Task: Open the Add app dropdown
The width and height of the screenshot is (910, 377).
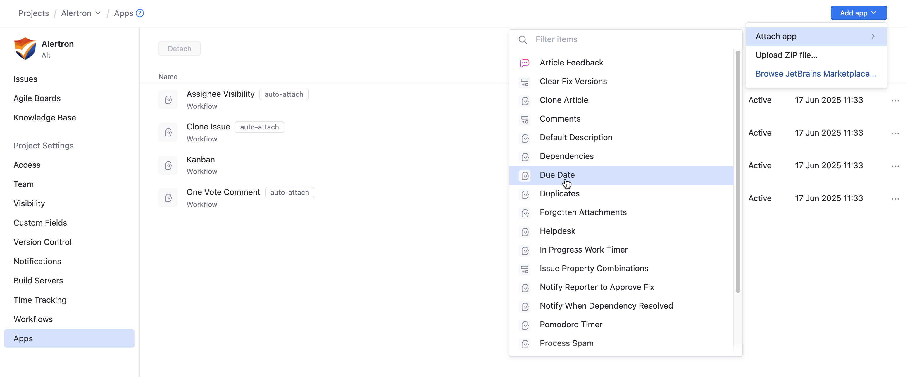Action: [859, 13]
